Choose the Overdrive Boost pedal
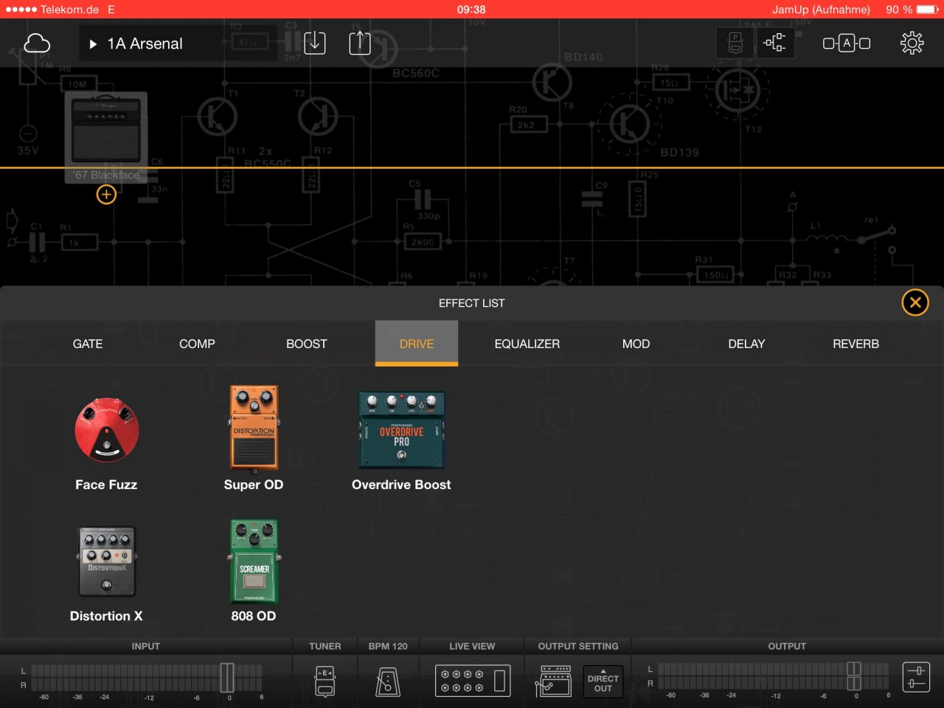The image size is (944, 708). (402, 431)
